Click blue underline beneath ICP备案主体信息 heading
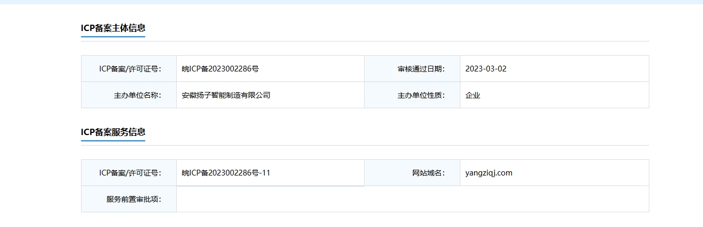703x227 pixels. tap(113, 37)
